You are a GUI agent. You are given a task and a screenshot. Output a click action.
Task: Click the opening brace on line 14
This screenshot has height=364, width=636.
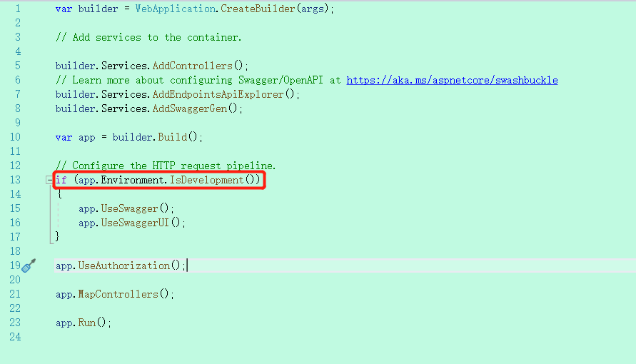click(60, 194)
